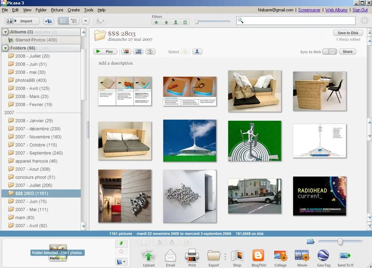This screenshot has height=268, width=372.
Task: Toggle the uploaded photos filter arrow
Action: point(166,22)
